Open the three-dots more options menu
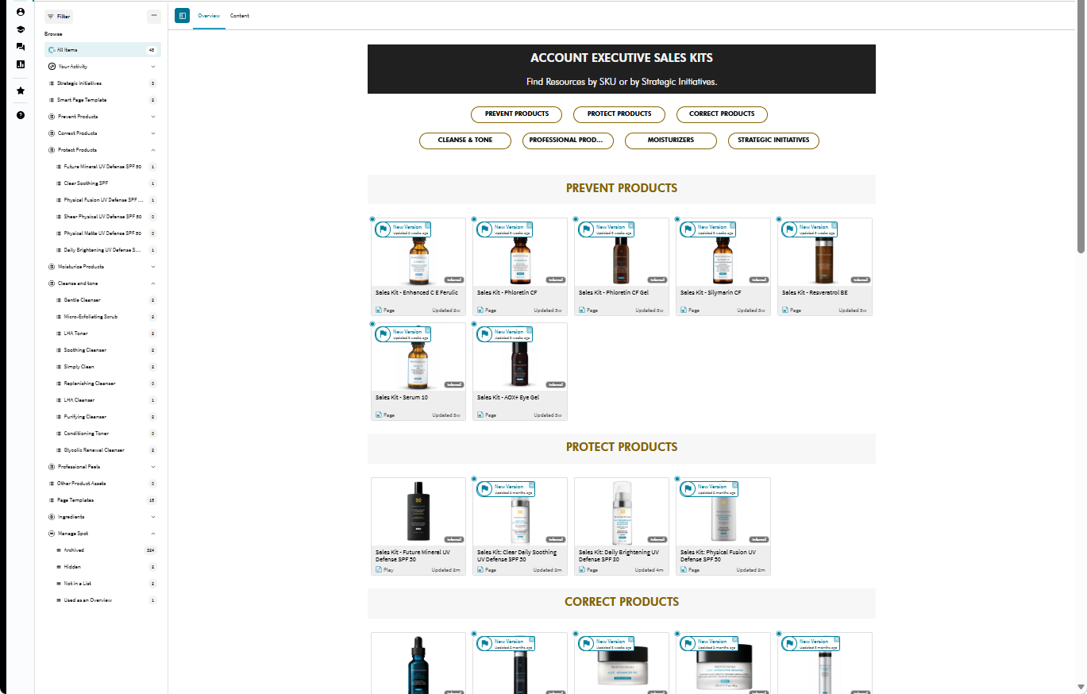Image resolution: width=1087 pixels, height=694 pixels. pos(153,16)
